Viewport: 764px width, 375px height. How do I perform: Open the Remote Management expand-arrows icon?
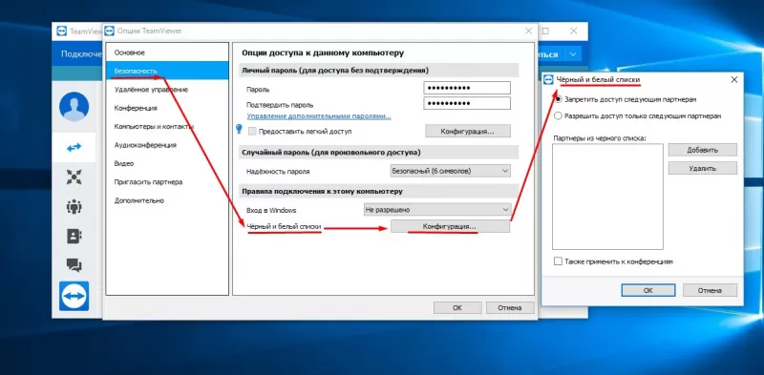click(74, 177)
